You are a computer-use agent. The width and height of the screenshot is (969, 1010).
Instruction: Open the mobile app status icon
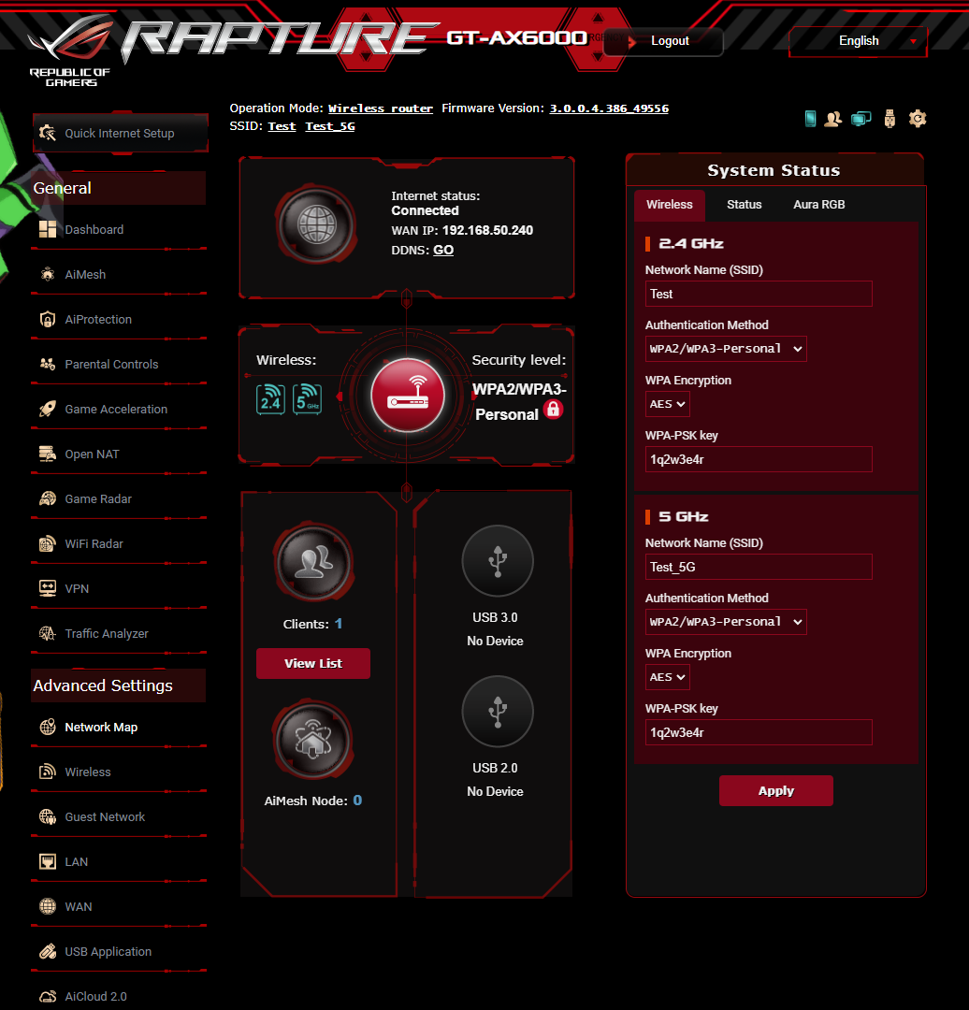[x=811, y=119]
